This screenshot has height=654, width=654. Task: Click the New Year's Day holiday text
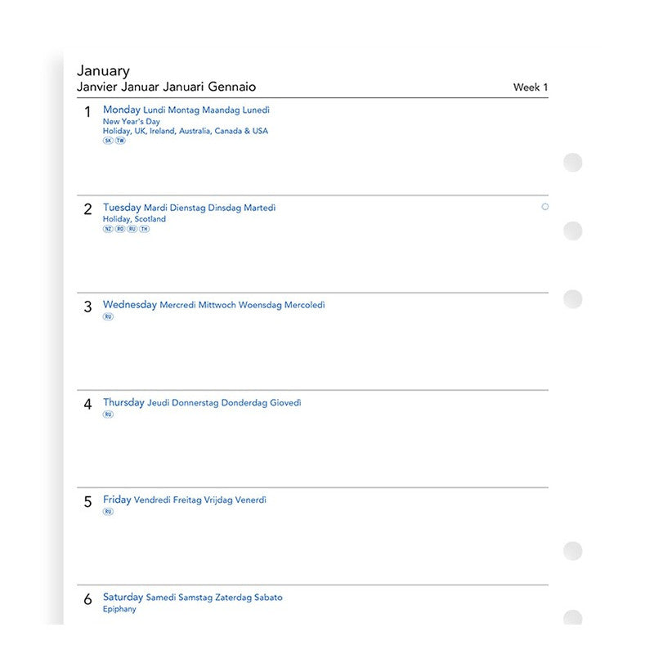(x=132, y=121)
